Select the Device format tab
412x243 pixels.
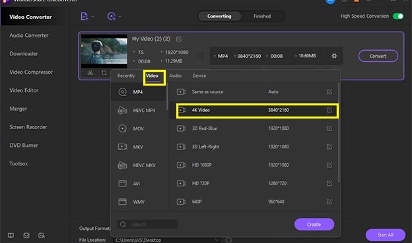click(199, 76)
